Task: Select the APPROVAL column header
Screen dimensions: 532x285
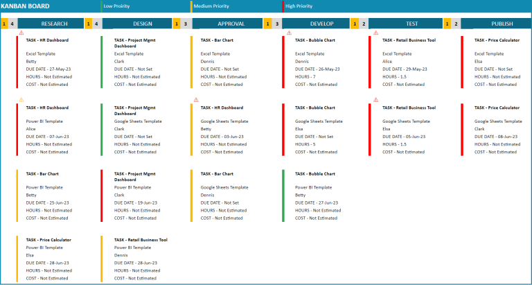Action: (231, 24)
